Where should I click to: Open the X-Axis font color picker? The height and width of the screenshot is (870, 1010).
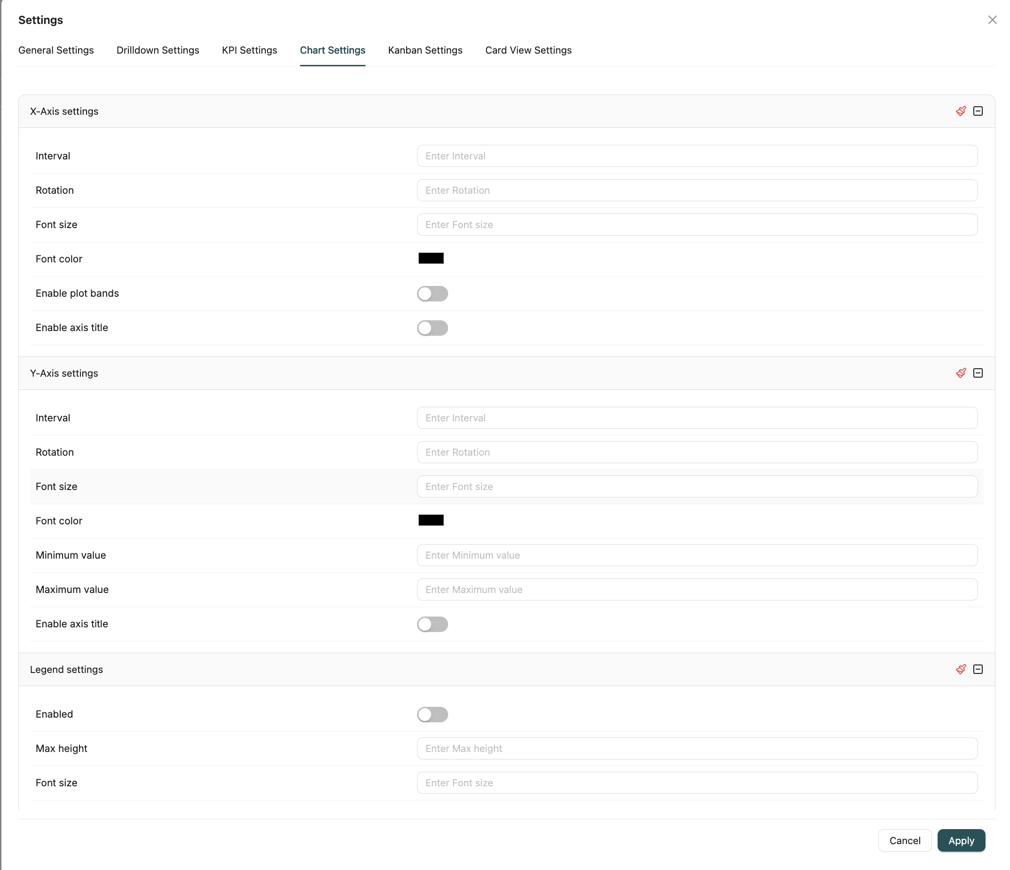coord(431,258)
